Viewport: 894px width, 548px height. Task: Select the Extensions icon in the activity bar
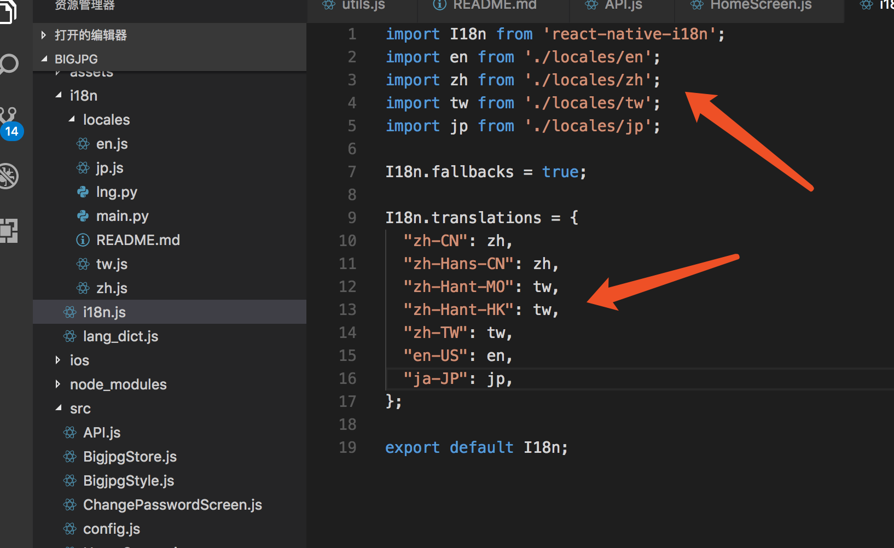[9, 231]
